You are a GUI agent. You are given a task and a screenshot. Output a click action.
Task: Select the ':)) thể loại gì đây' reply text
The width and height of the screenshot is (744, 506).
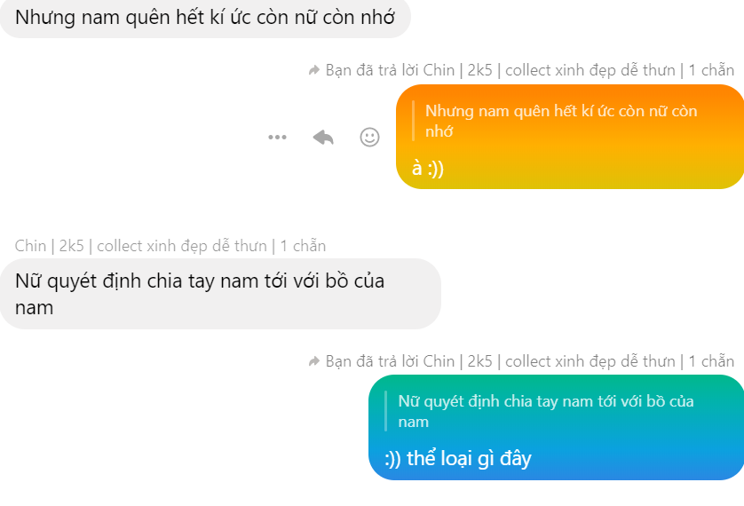point(458,459)
